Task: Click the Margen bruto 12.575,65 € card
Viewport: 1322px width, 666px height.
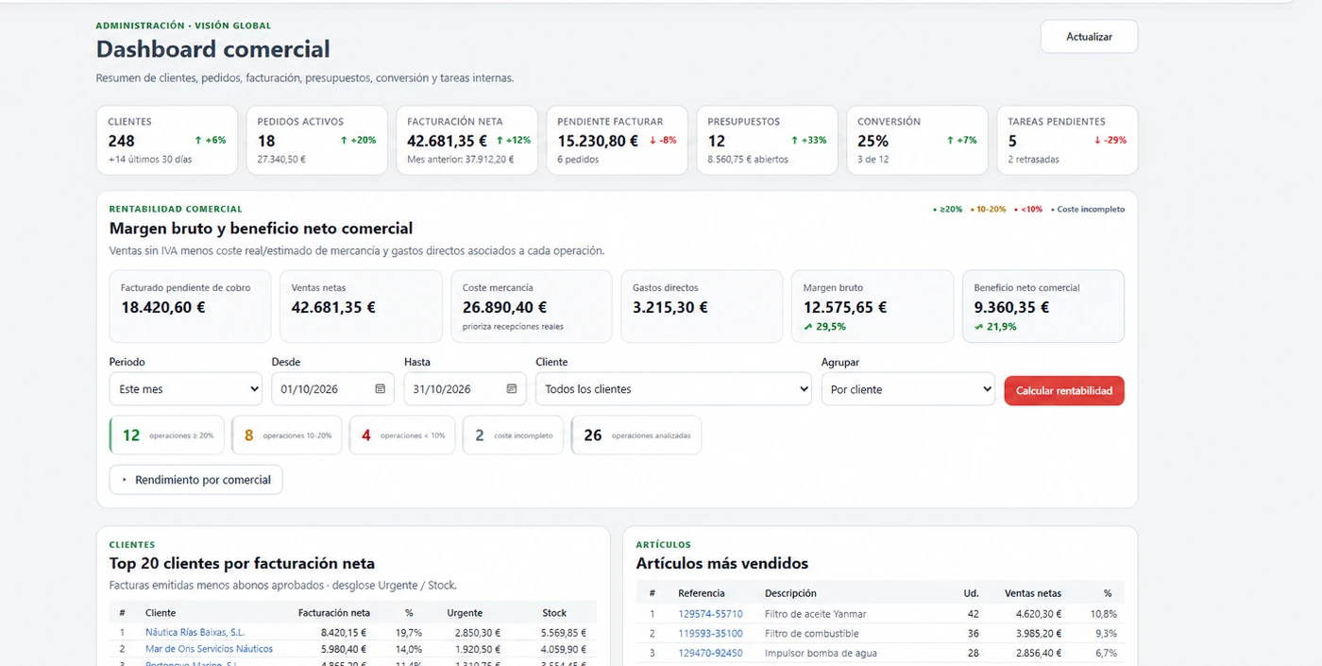Action: click(x=873, y=306)
